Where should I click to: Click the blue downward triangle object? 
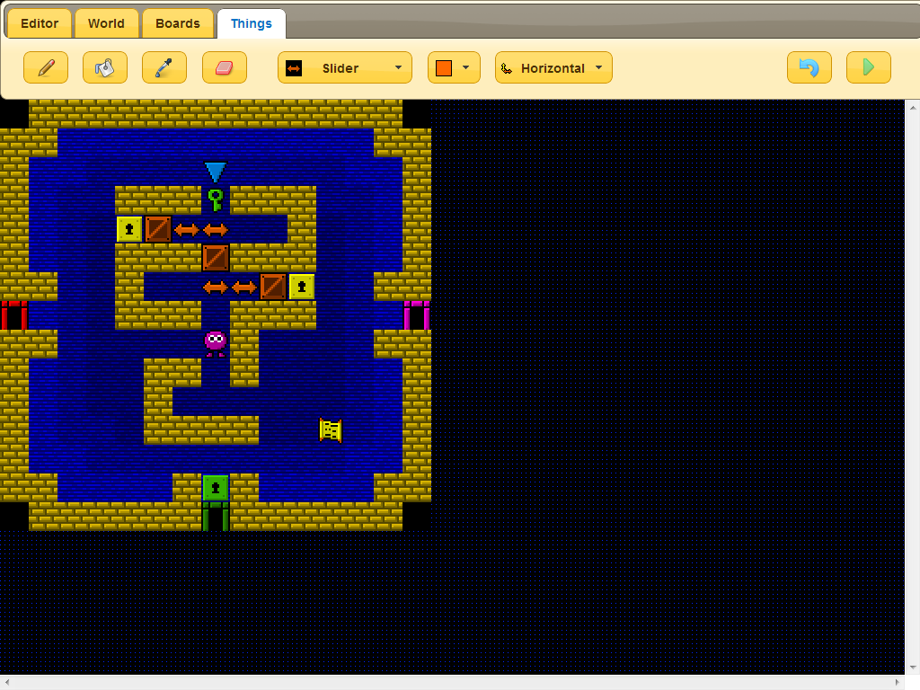point(215,172)
